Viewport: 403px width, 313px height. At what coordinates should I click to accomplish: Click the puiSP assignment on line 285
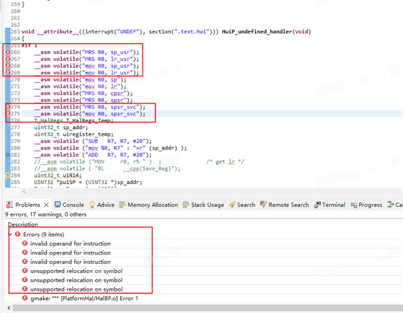point(88,182)
